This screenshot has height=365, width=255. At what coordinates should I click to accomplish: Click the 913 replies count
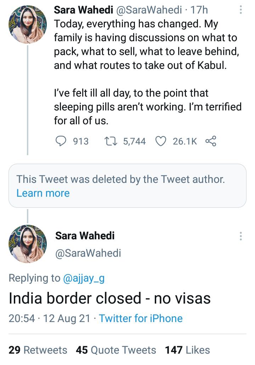(x=81, y=141)
